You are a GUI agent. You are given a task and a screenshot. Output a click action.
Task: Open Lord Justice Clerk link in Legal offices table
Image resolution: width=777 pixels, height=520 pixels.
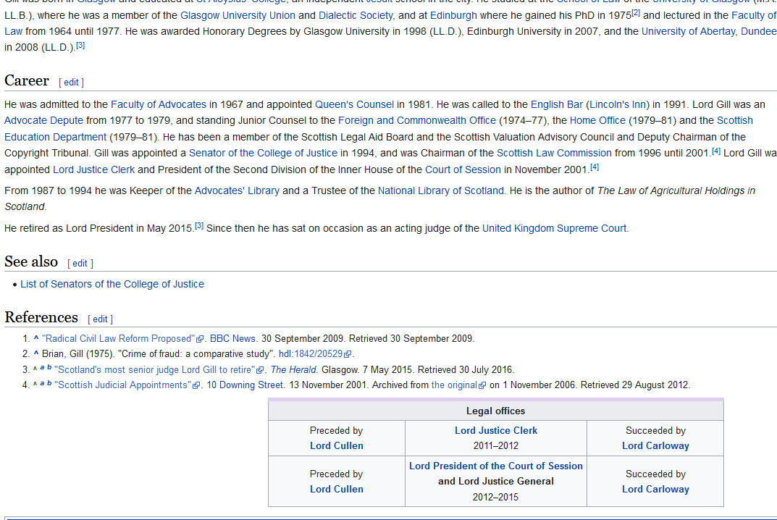(496, 431)
